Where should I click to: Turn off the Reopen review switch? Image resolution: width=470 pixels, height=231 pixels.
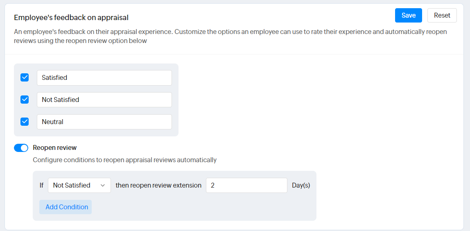pyautogui.click(x=21, y=148)
